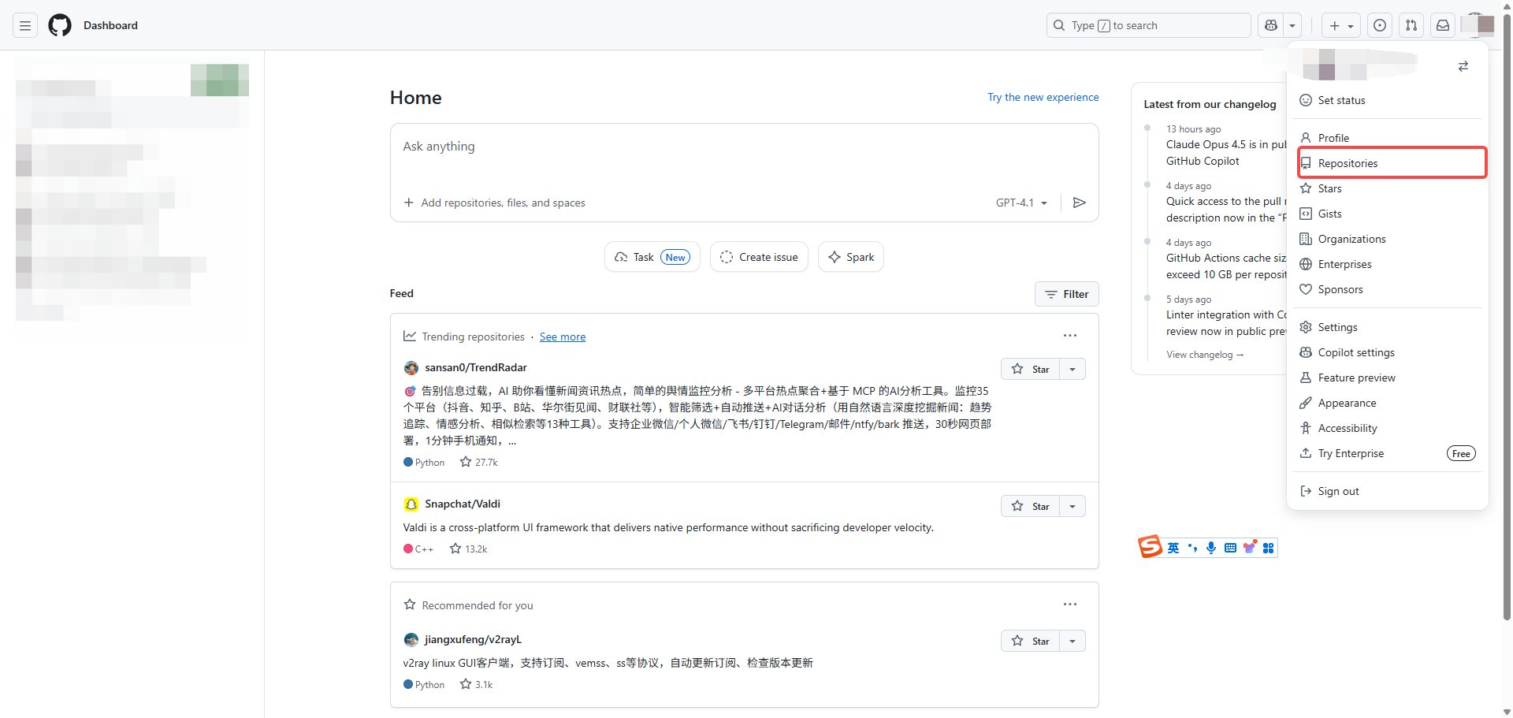Open Copilot chat from the top bar

pyautogui.click(x=1270, y=25)
